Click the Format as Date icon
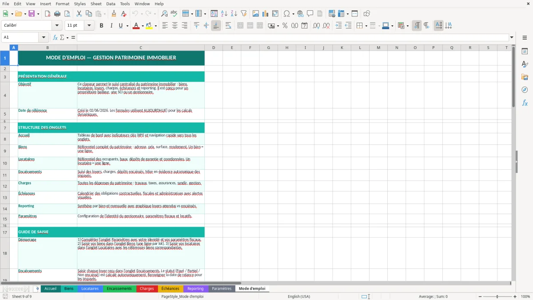 tap(304, 26)
